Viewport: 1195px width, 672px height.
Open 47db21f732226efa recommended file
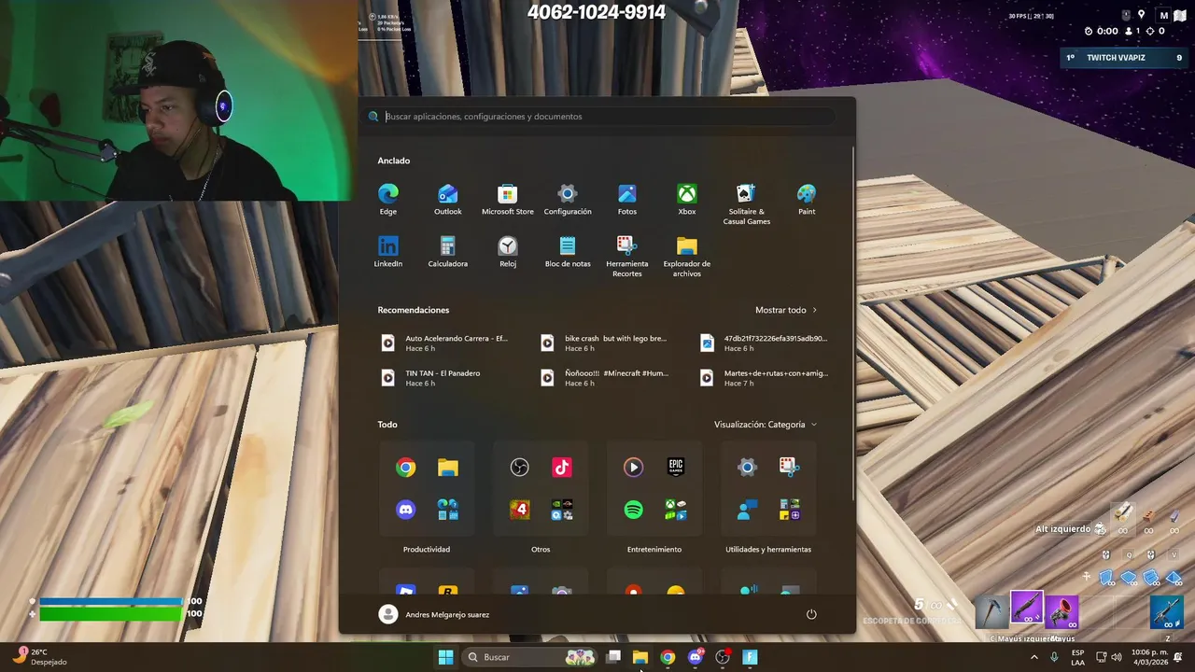pyautogui.click(x=765, y=343)
